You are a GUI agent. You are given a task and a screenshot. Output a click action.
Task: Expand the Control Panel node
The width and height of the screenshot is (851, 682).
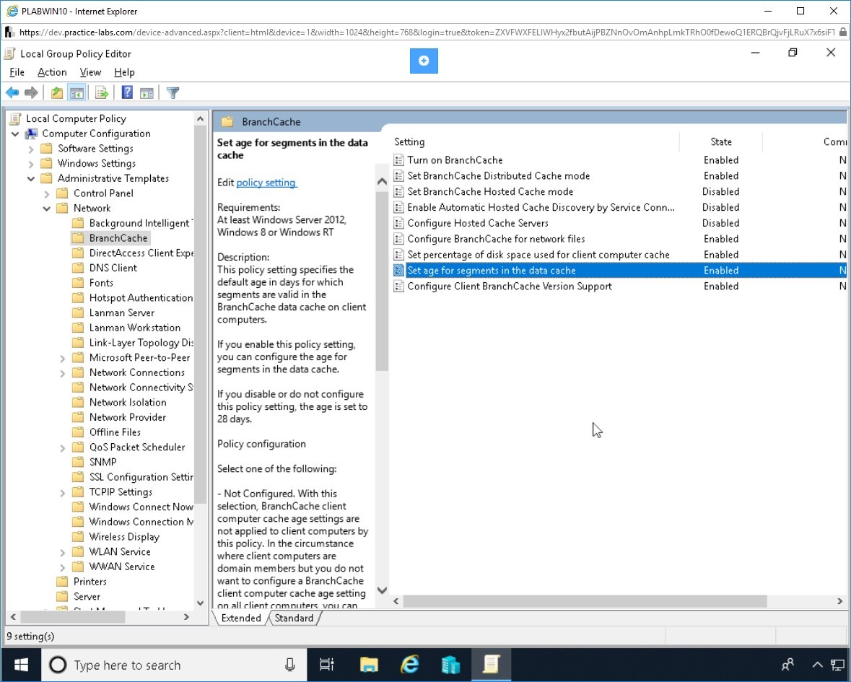47,193
